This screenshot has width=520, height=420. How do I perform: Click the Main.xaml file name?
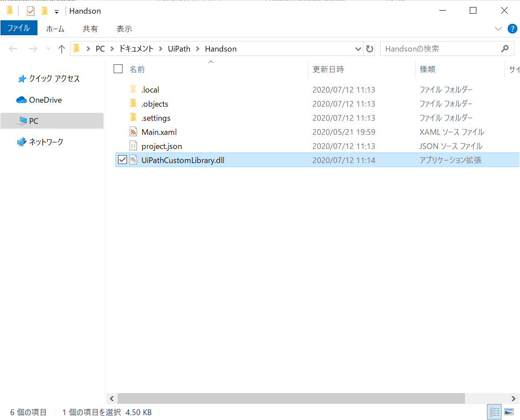[x=159, y=132]
